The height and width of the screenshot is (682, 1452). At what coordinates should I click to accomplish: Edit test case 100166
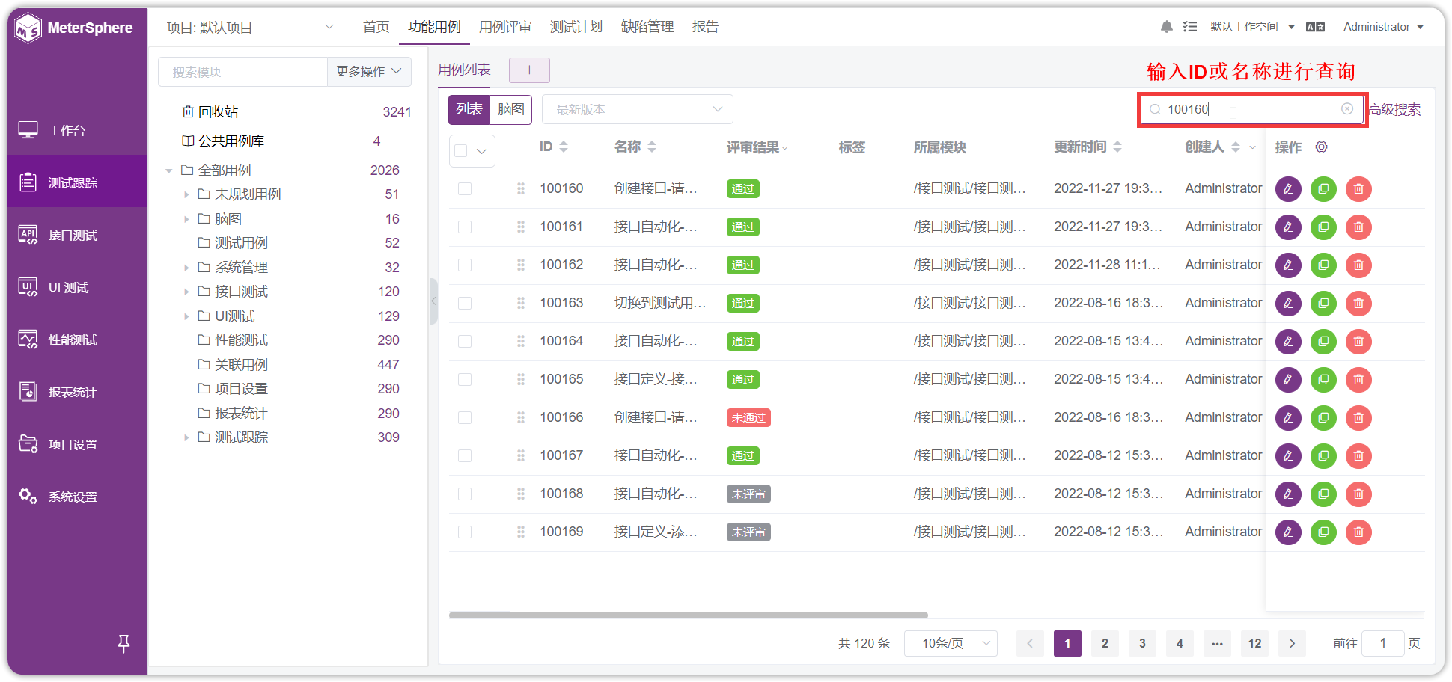coord(1288,418)
